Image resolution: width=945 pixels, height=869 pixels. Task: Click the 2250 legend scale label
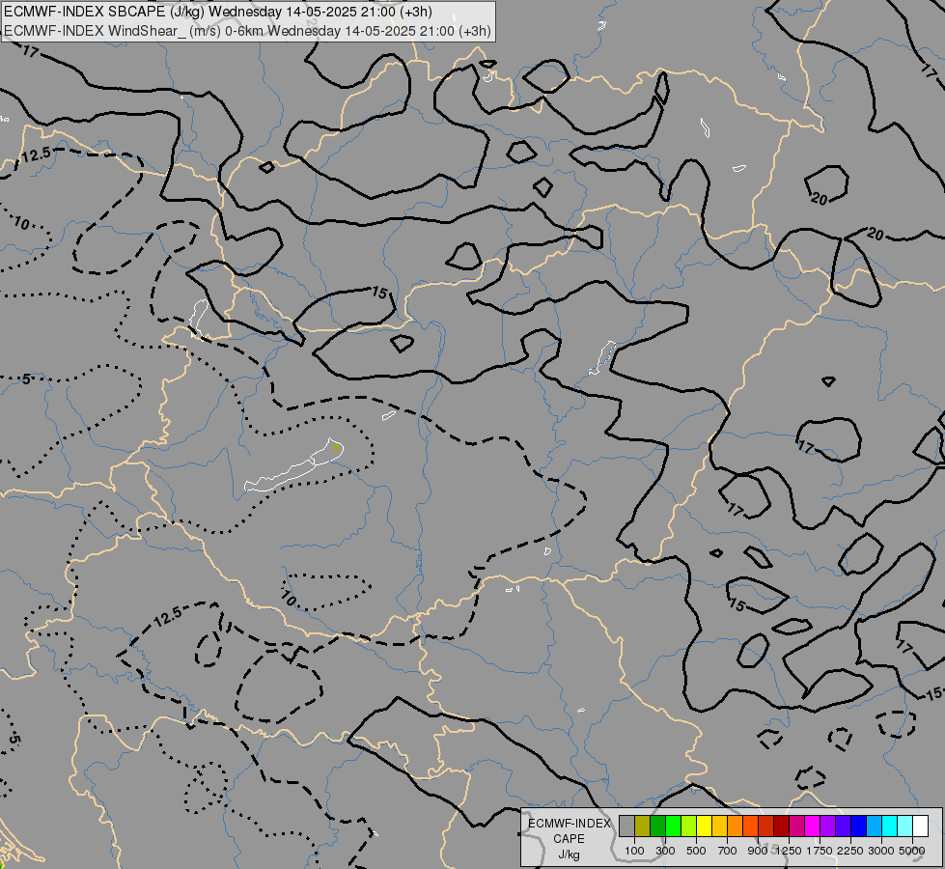[850, 851]
